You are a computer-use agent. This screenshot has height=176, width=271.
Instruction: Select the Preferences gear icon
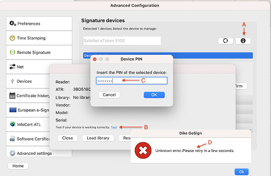coord(13,24)
